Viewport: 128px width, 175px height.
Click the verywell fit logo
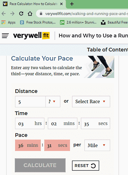point(32,36)
